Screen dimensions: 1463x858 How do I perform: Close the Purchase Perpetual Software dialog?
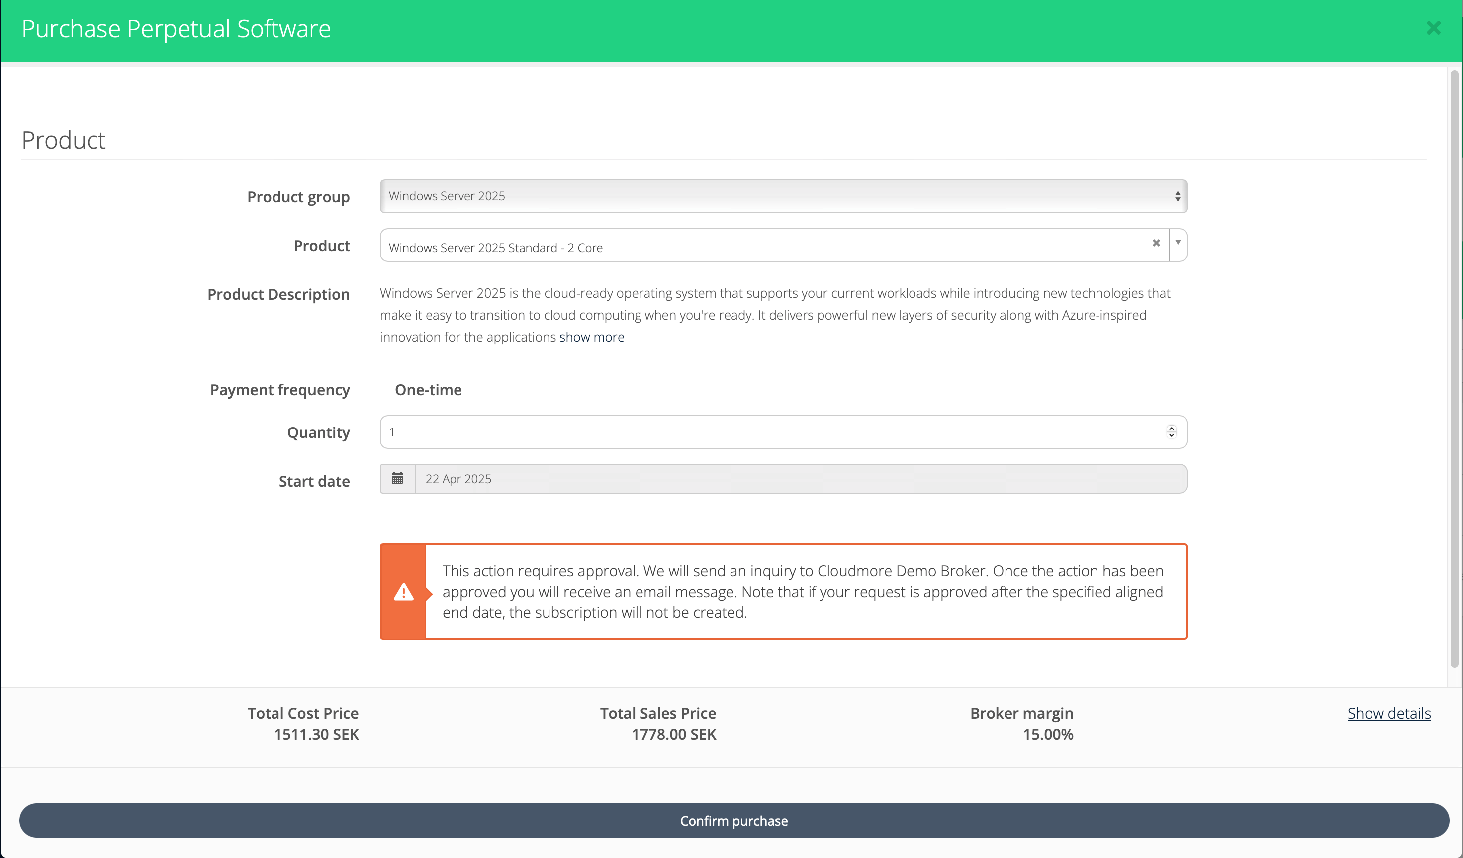click(1433, 28)
